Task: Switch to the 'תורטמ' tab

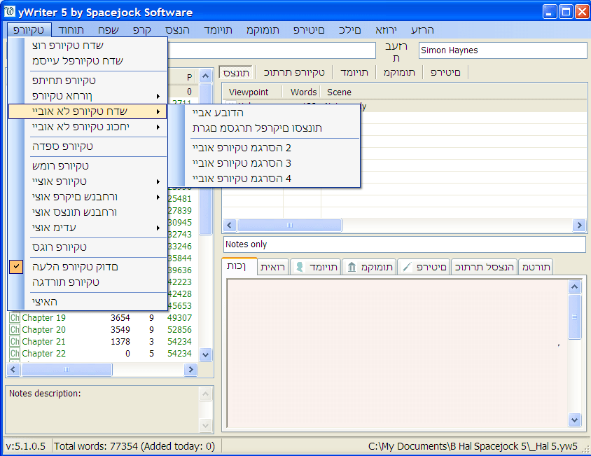Action: 536,267
